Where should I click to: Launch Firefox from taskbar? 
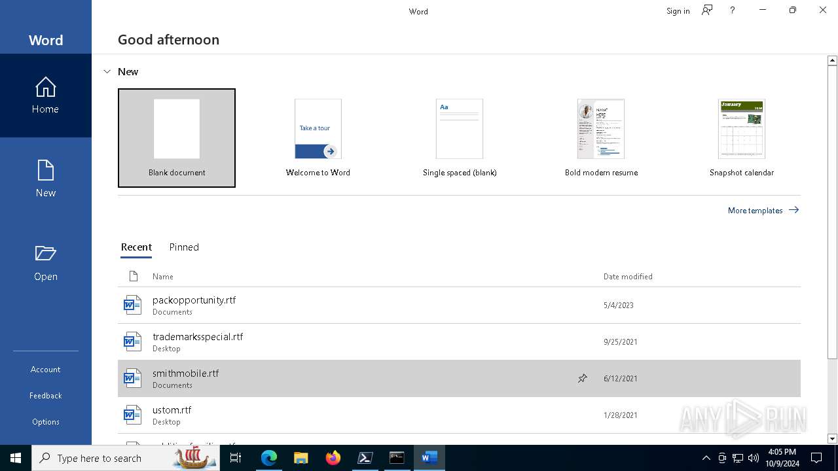pos(333,458)
